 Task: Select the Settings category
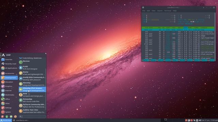click(9, 108)
